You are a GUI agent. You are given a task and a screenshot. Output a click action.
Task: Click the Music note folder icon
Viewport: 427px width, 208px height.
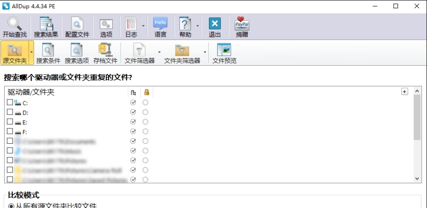click(18, 151)
